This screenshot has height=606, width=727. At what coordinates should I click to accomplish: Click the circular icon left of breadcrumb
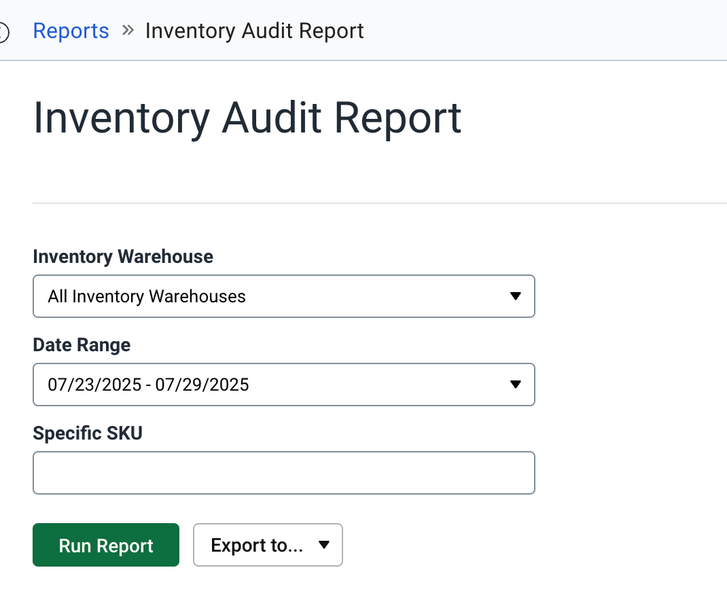coord(3,31)
